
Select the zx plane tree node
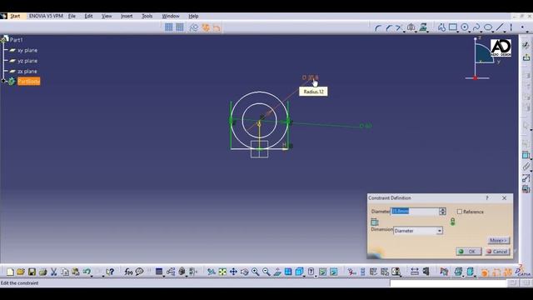click(27, 72)
